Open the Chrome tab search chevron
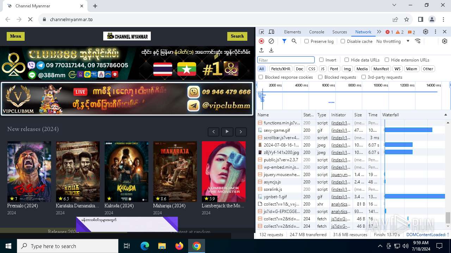Viewport: 451px width, 253px height. click(394, 5)
